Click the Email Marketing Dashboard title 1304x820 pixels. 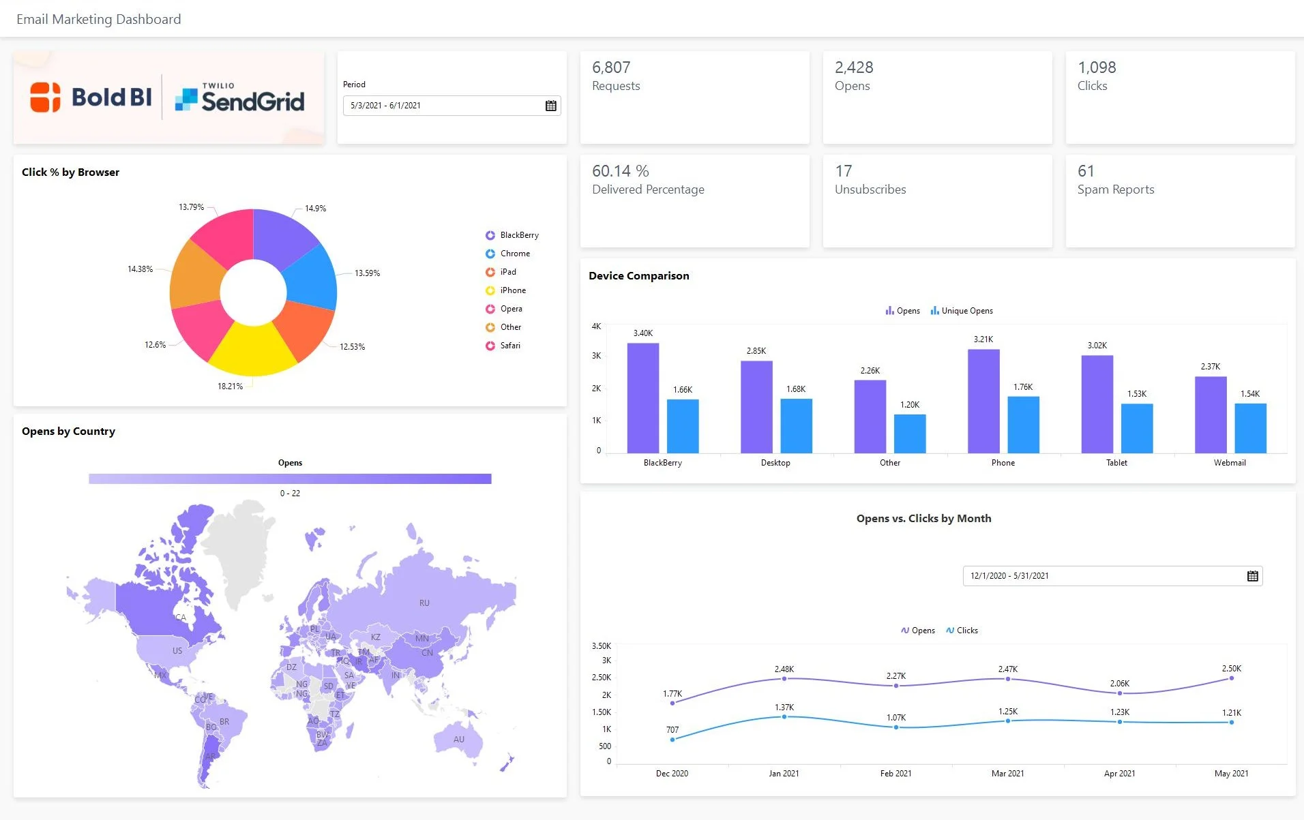tap(98, 18)
